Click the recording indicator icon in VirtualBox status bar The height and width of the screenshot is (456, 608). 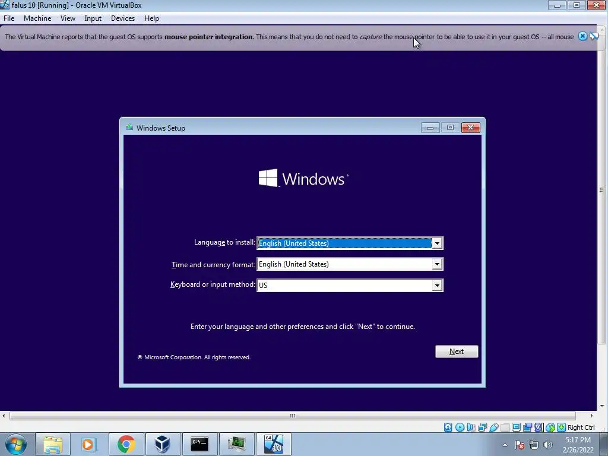click(527, 427)
